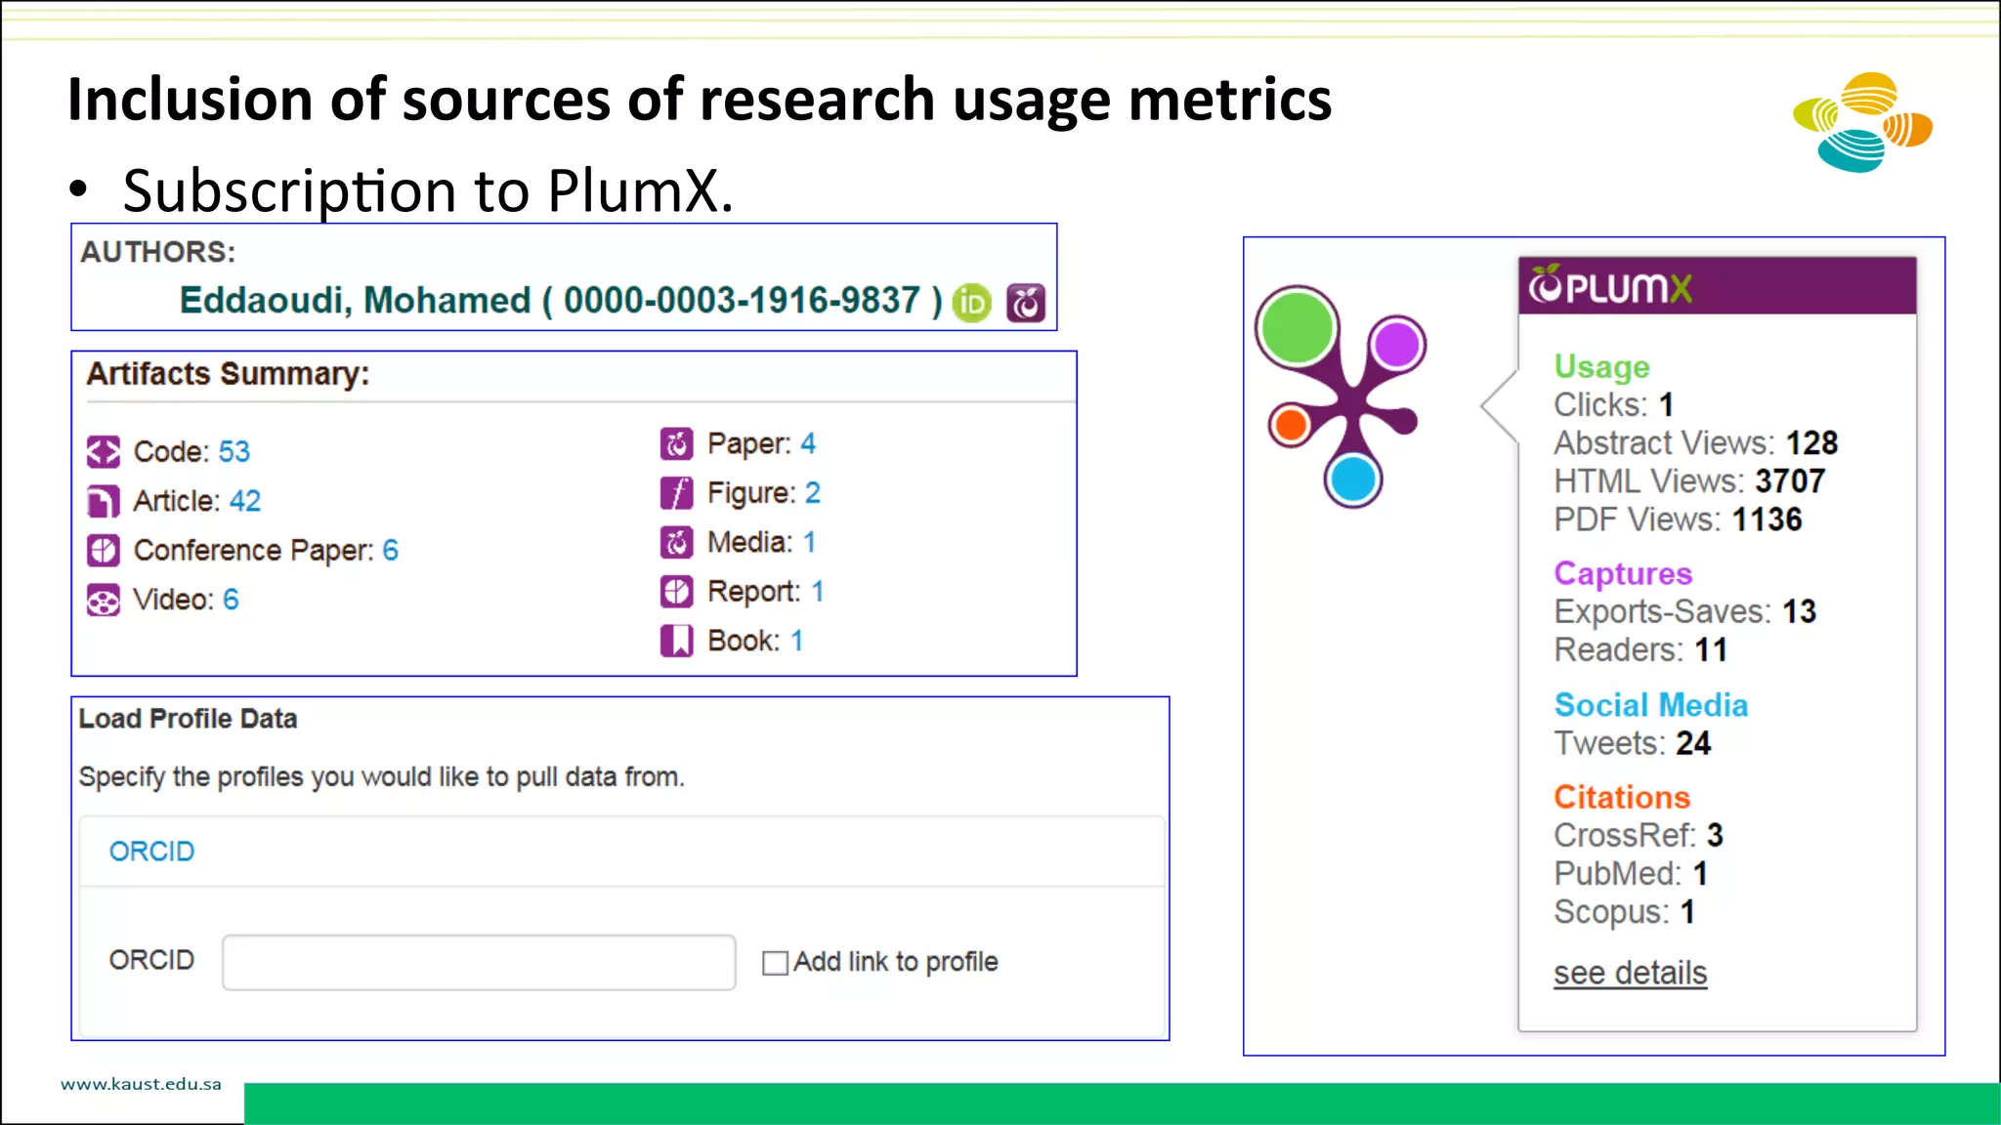The height and width of the screenshot is (1125, 2001).
Task: Click the Citations heading in PlumX panel
Action: tap(1622, 797)
